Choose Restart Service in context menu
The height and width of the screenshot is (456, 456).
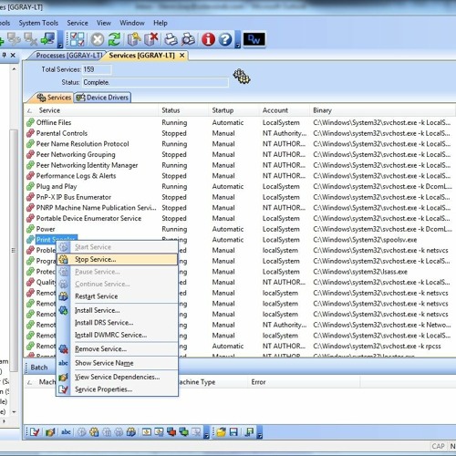pyautogui.click(x=118, y=296)
